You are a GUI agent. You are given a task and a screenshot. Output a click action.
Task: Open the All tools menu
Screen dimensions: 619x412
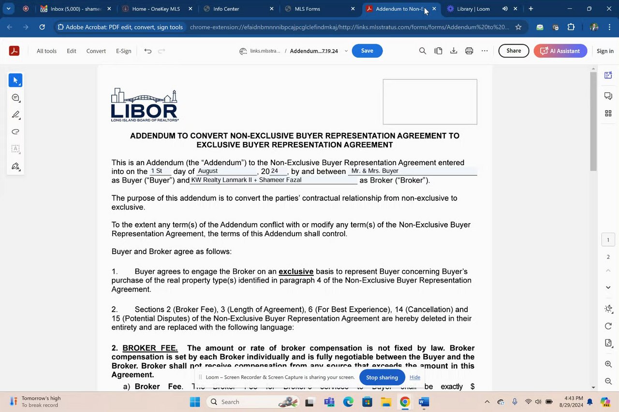click(x=46, y=51)
